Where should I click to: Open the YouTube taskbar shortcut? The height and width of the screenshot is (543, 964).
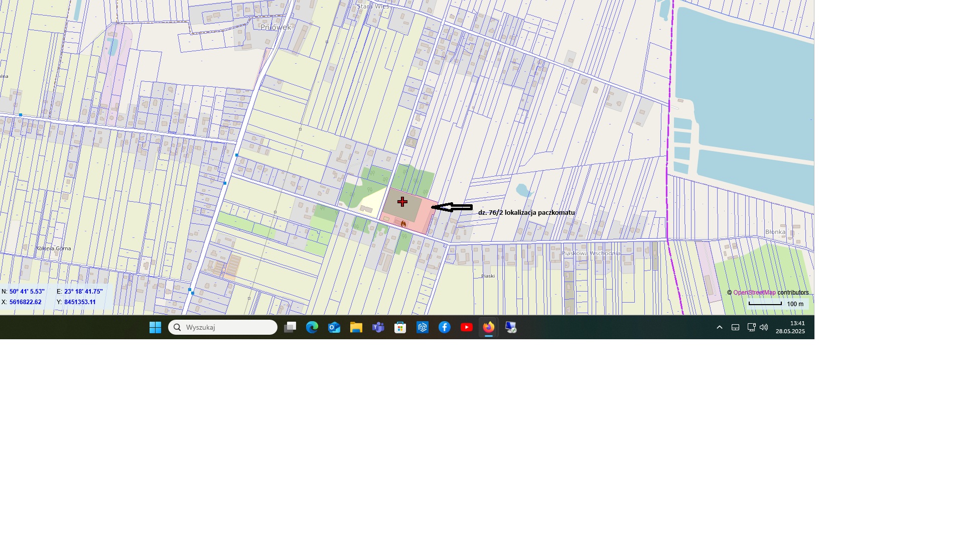coord(467,328)
